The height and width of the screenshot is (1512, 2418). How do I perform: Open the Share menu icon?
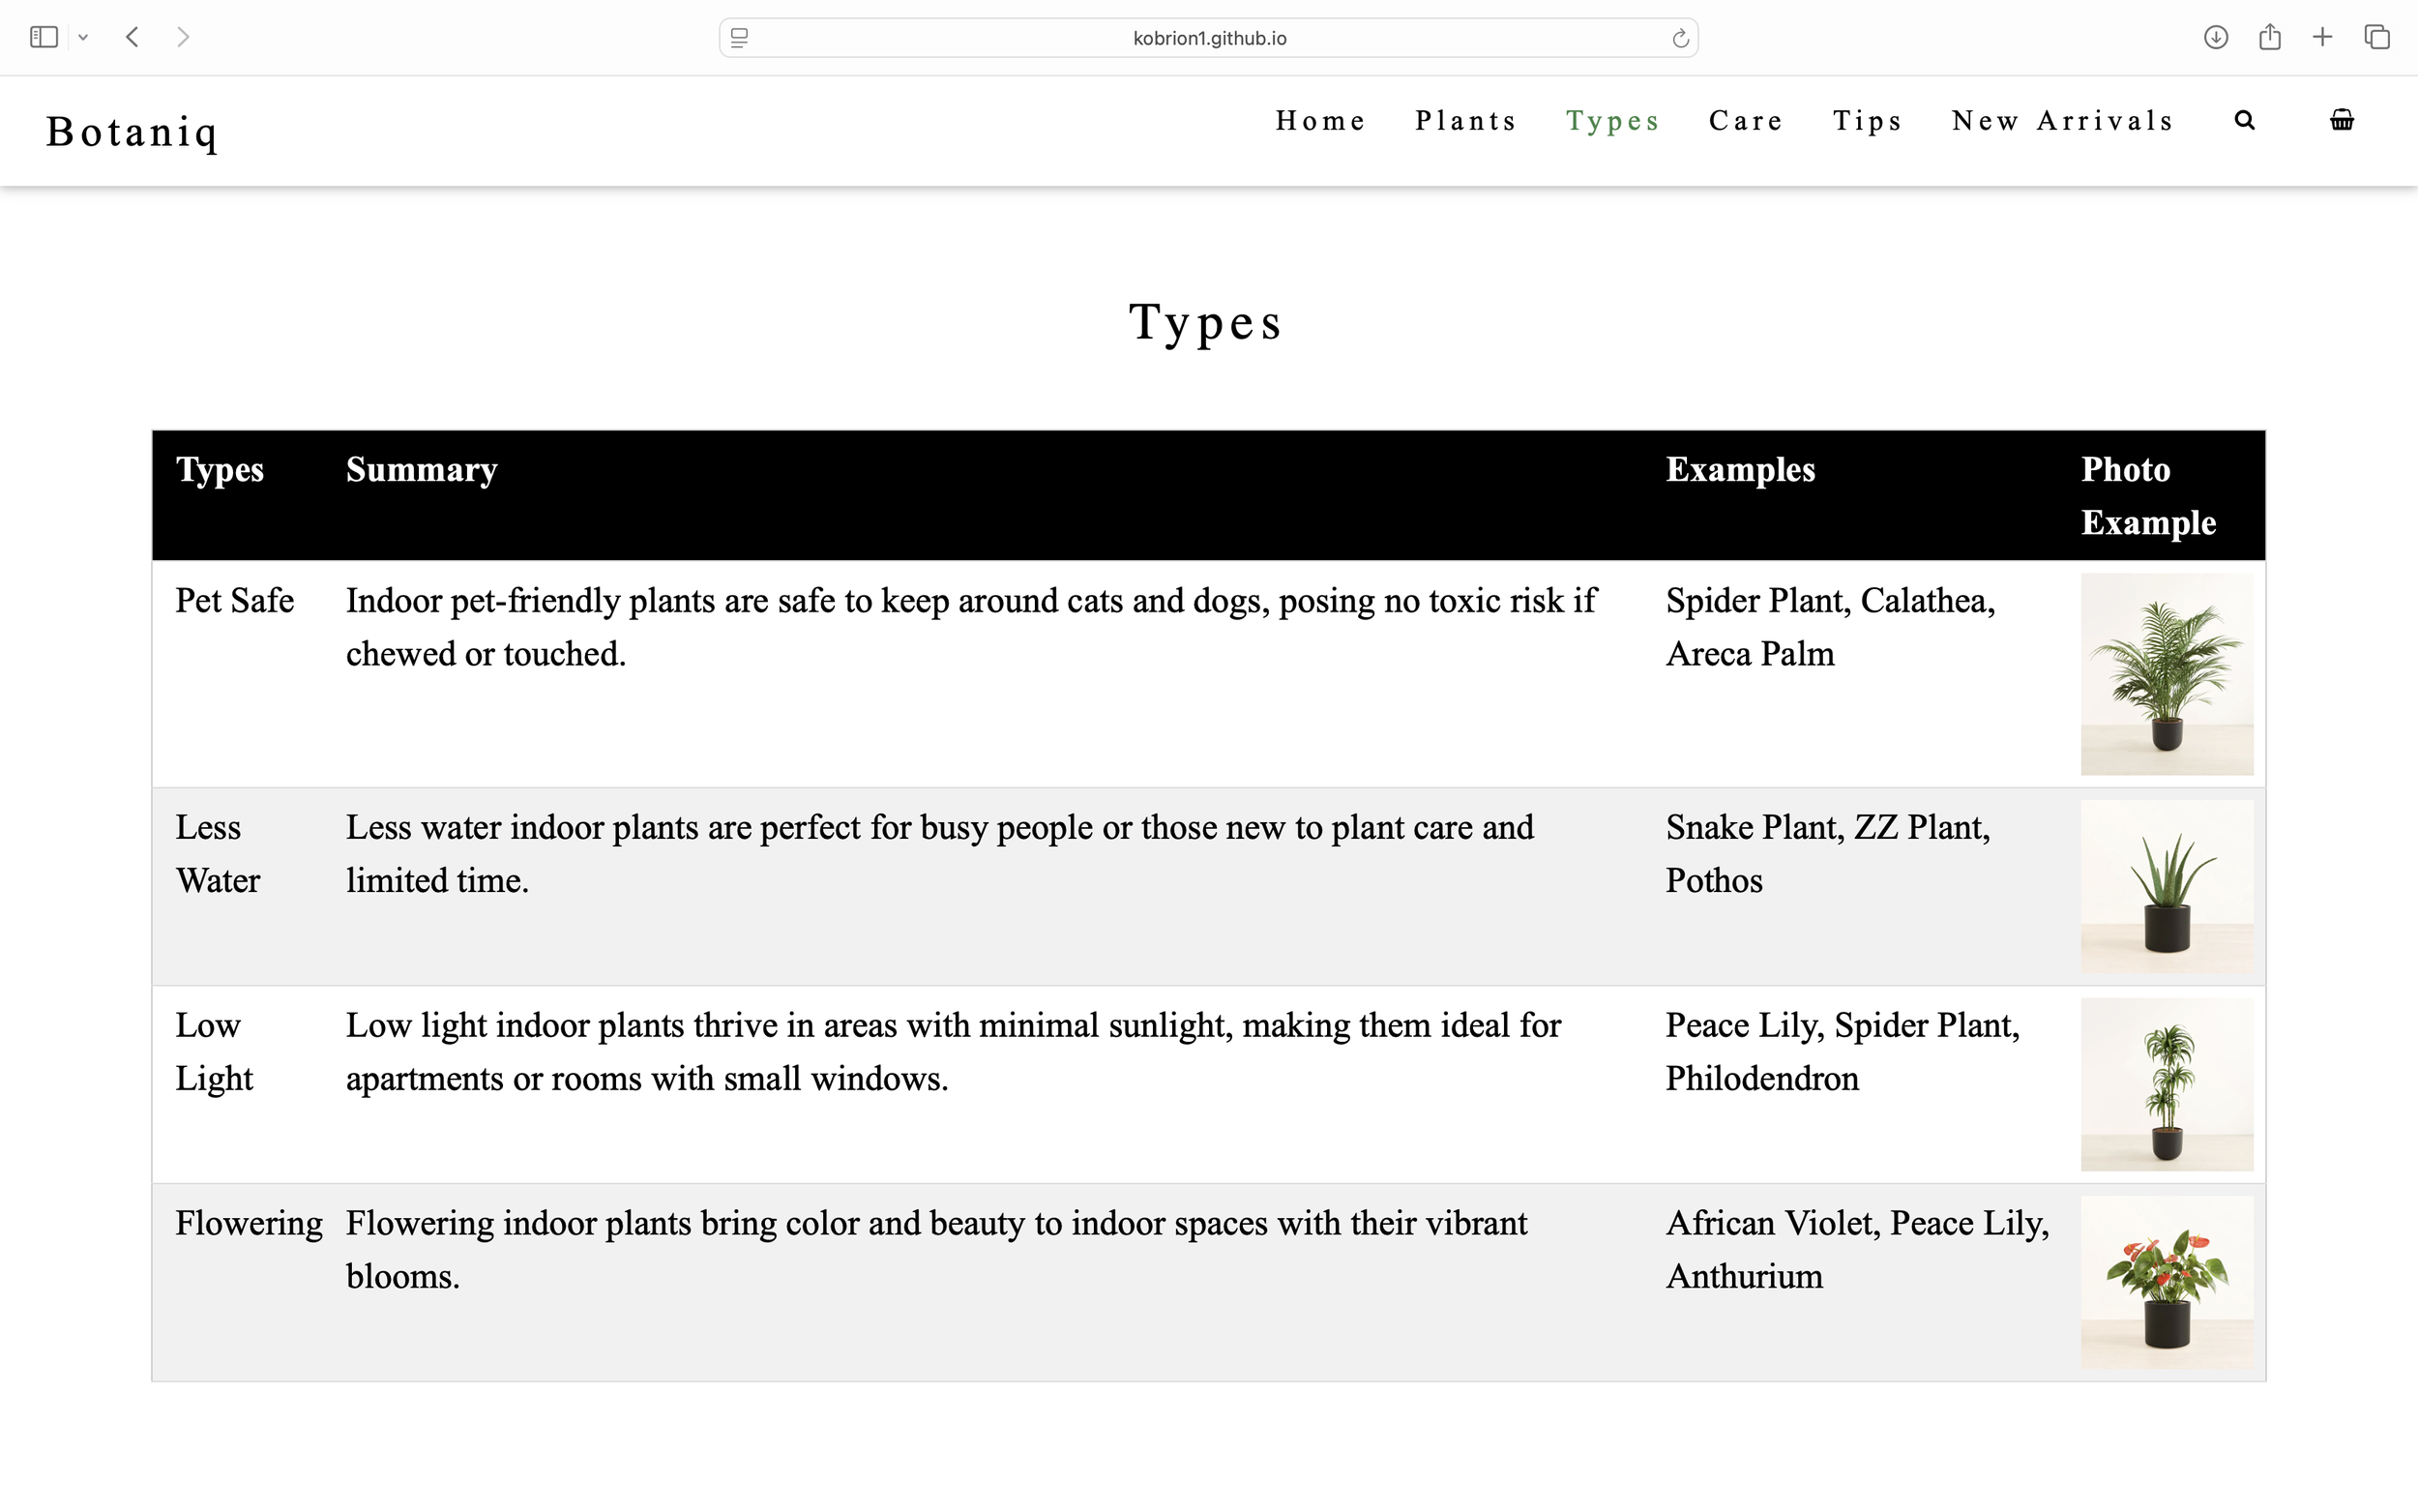pos(2270,36)
